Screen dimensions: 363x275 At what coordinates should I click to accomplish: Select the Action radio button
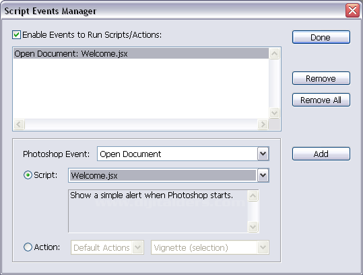click(x=28, y=247)
